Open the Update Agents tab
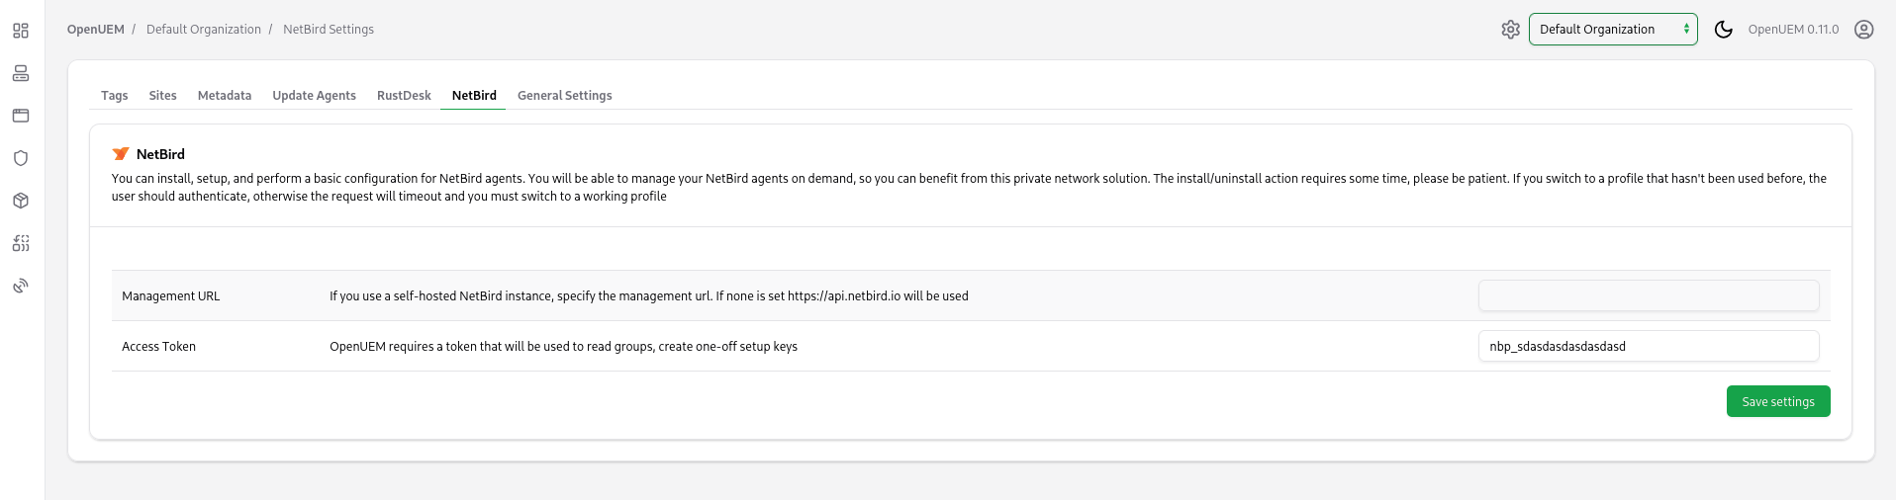Screen dimensions: 1896x500 [x=314, y=96]
